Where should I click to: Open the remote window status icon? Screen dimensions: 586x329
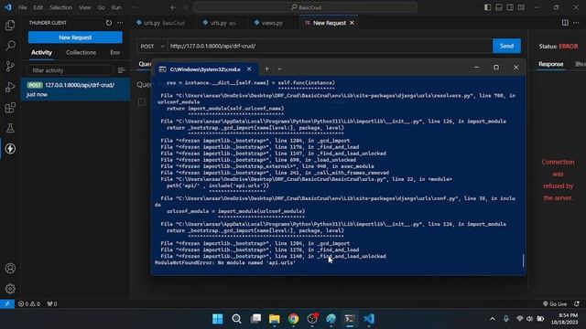point(7,303)
